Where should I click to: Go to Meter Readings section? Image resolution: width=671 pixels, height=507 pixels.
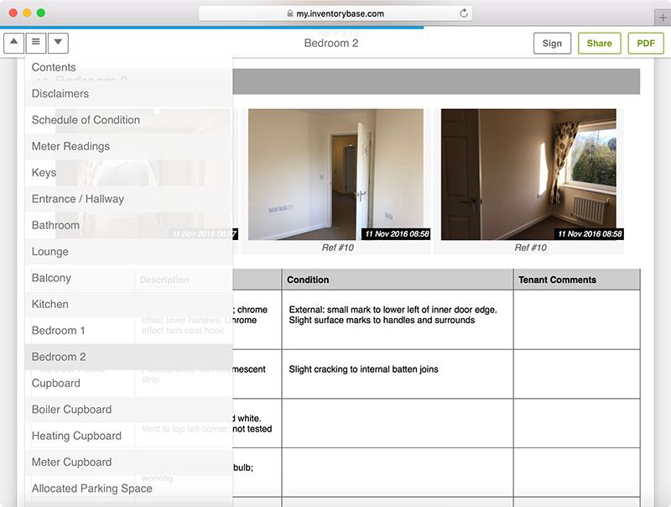(x=129, y=146)
